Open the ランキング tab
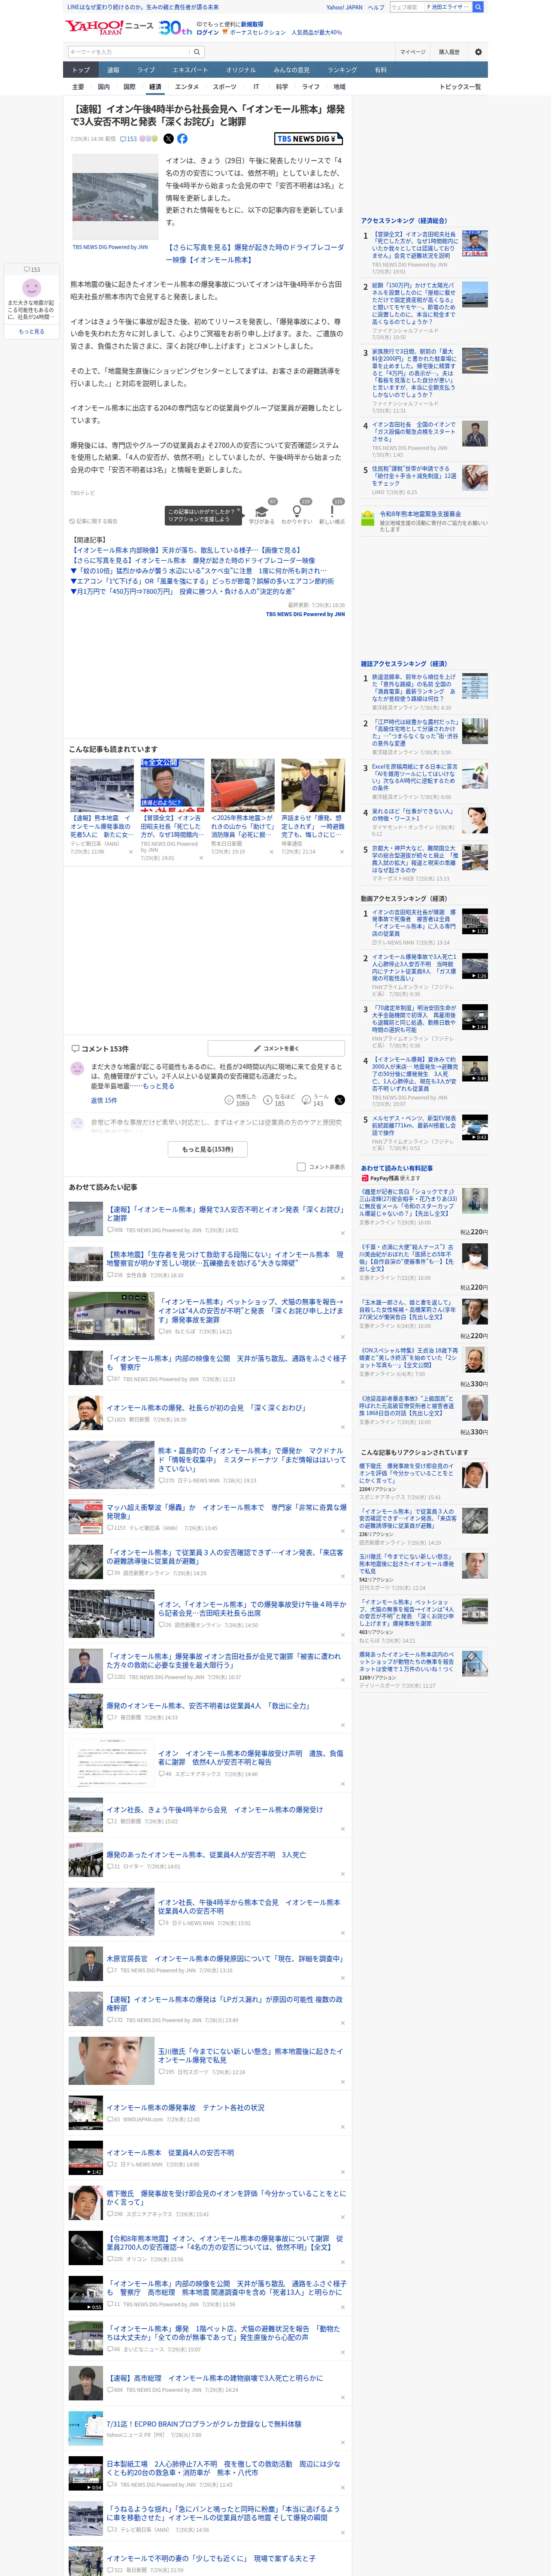551x2576 pixels. pos(342,70)
